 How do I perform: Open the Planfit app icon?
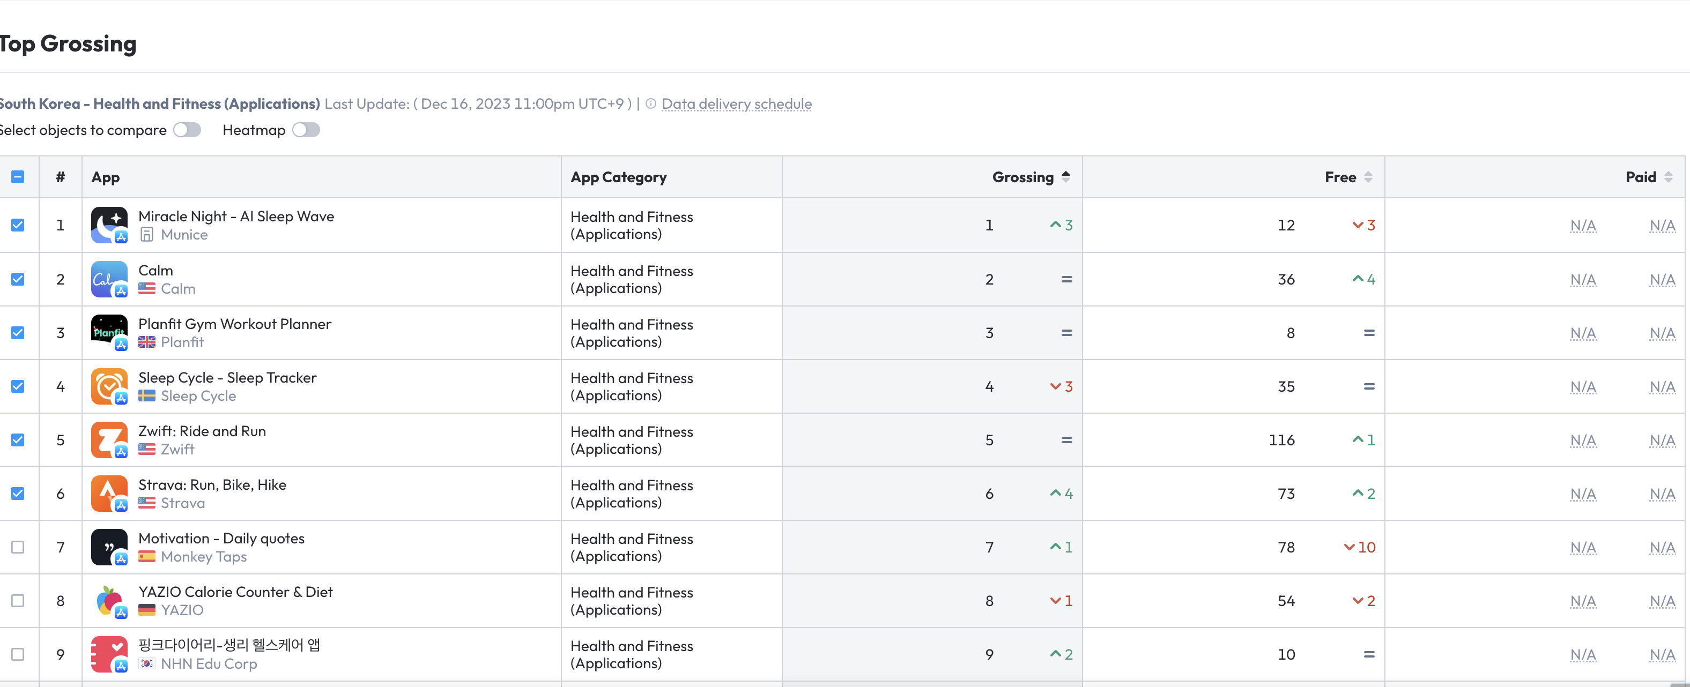pos(109,333)
